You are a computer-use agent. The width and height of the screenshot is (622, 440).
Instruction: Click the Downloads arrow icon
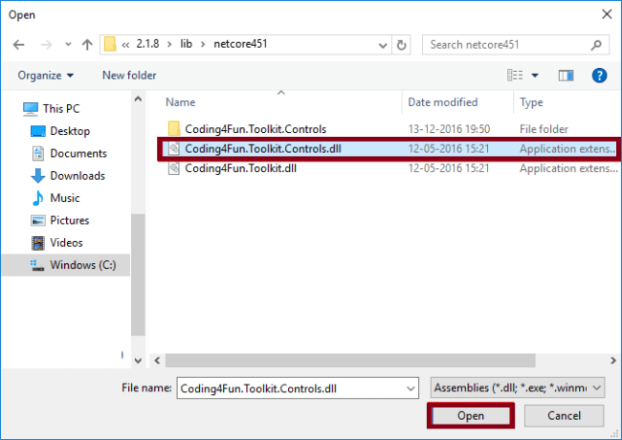pyautogui.click(x=38, y=176)
